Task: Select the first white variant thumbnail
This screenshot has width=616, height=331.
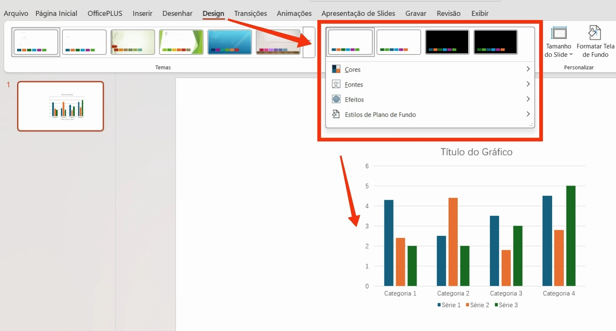Action: 351,42
